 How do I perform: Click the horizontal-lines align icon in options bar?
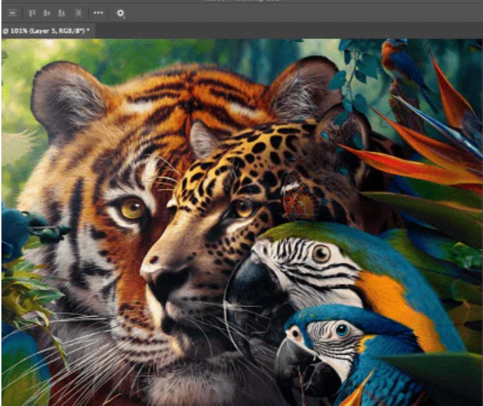click(12, 13)
